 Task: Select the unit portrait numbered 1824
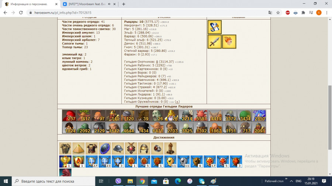coord(69,128)
